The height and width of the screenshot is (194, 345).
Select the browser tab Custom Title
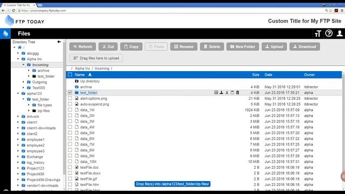[18, 5]
